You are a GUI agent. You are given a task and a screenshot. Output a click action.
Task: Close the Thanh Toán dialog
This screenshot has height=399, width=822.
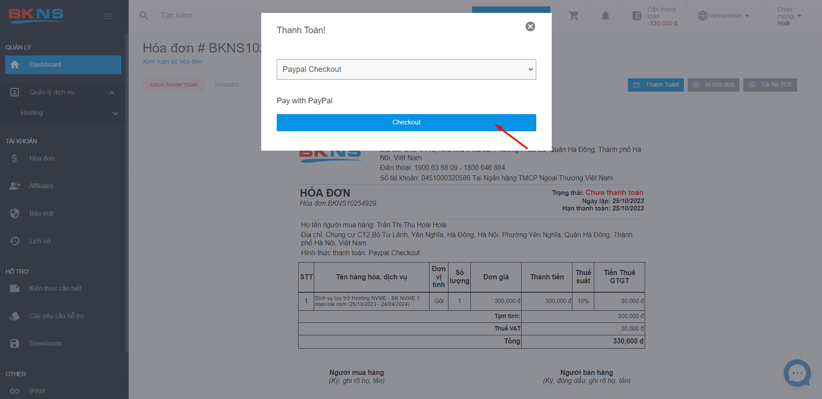tap(530, 27)
